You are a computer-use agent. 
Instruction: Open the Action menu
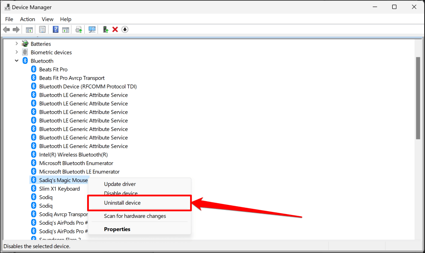tap(27, 19)
